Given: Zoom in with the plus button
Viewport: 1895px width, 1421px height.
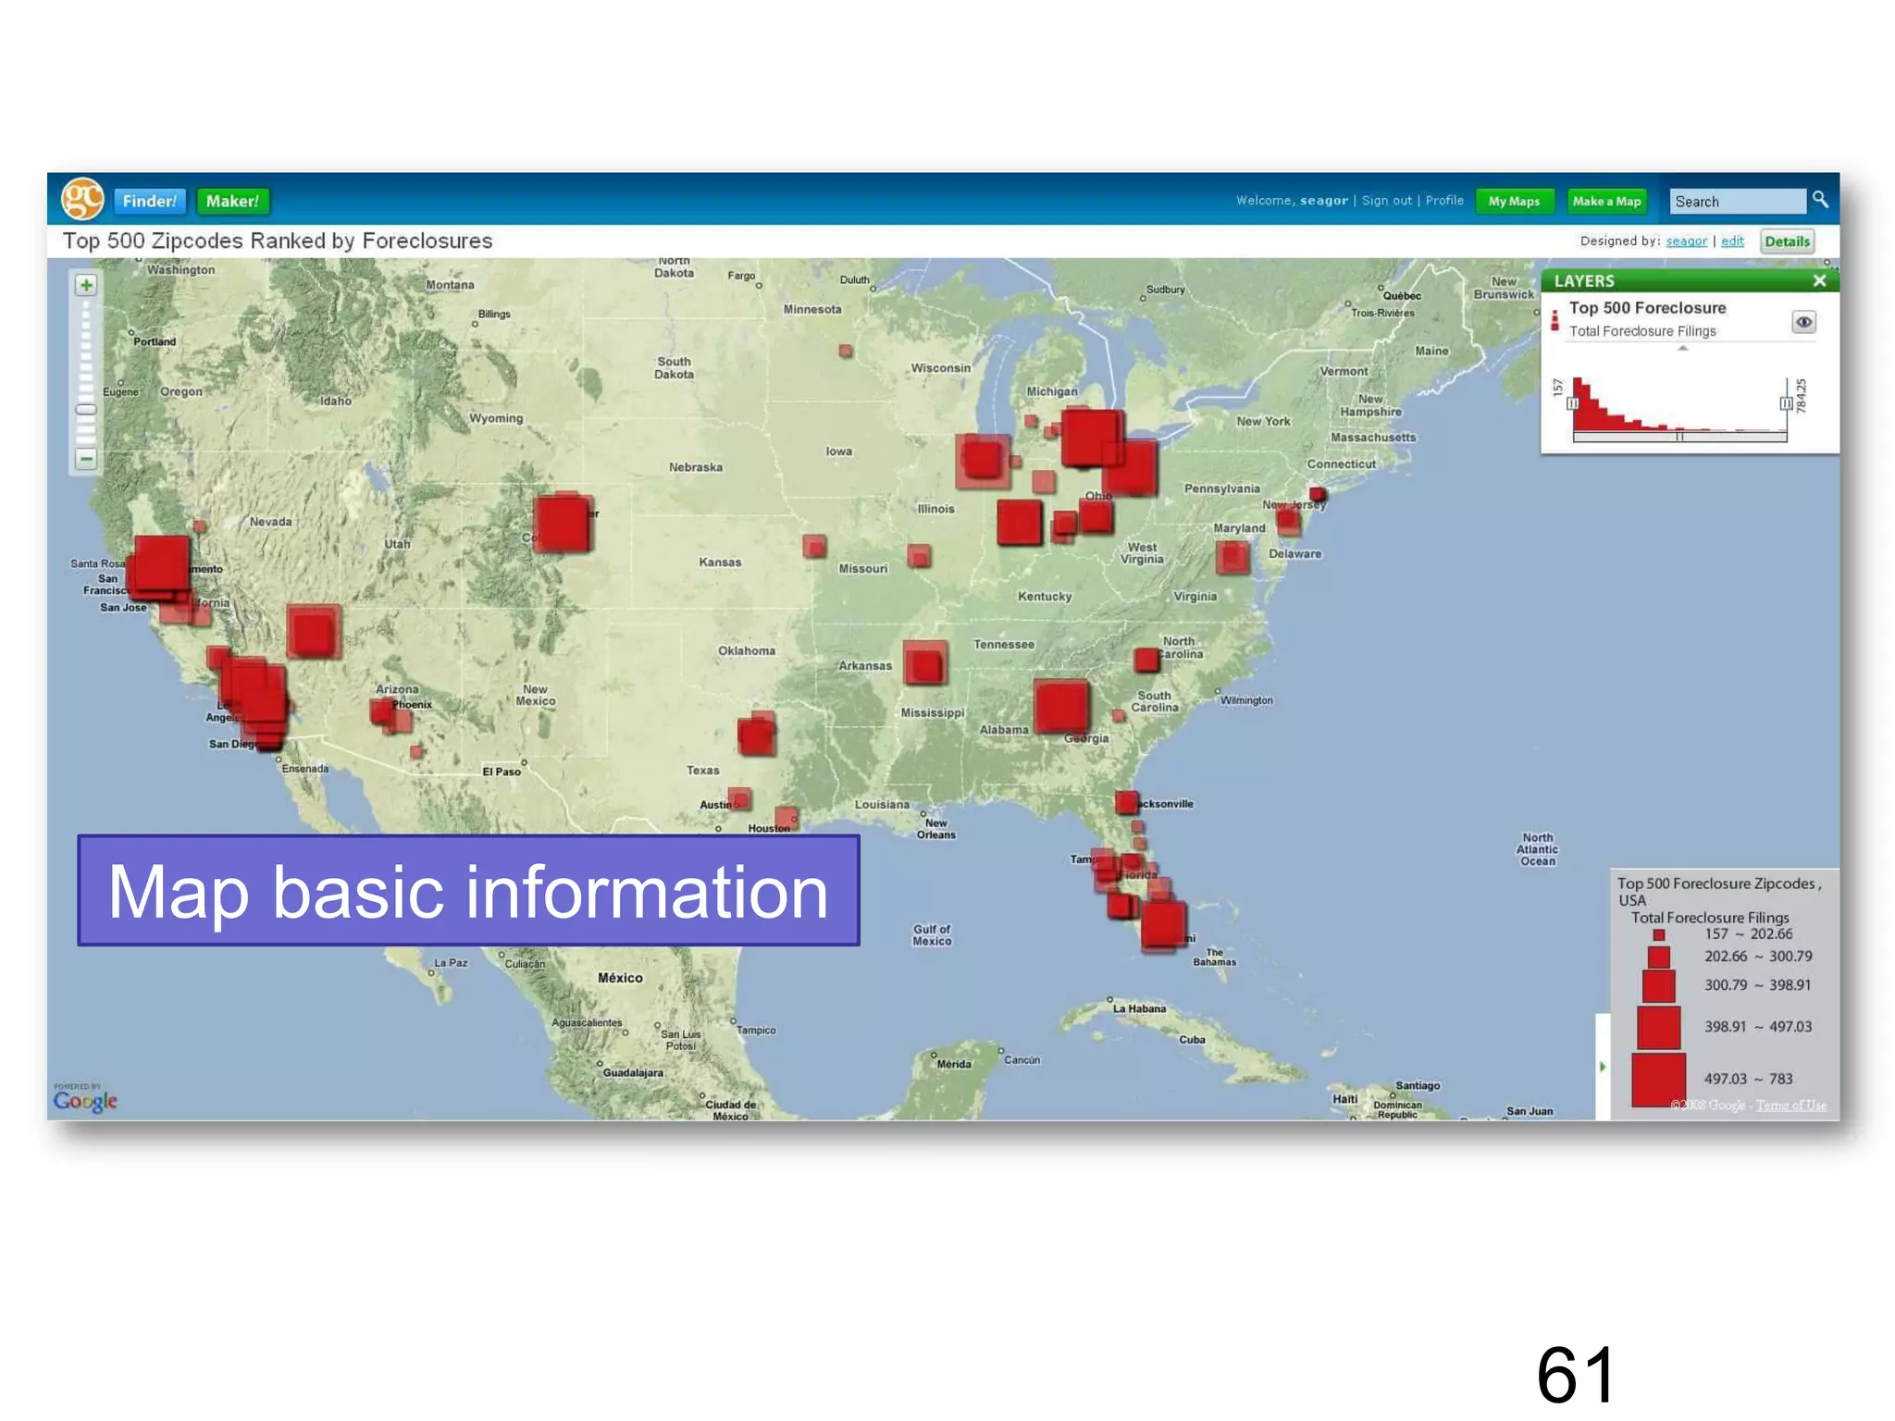Looking at the screenshot, I should point(86,285).
